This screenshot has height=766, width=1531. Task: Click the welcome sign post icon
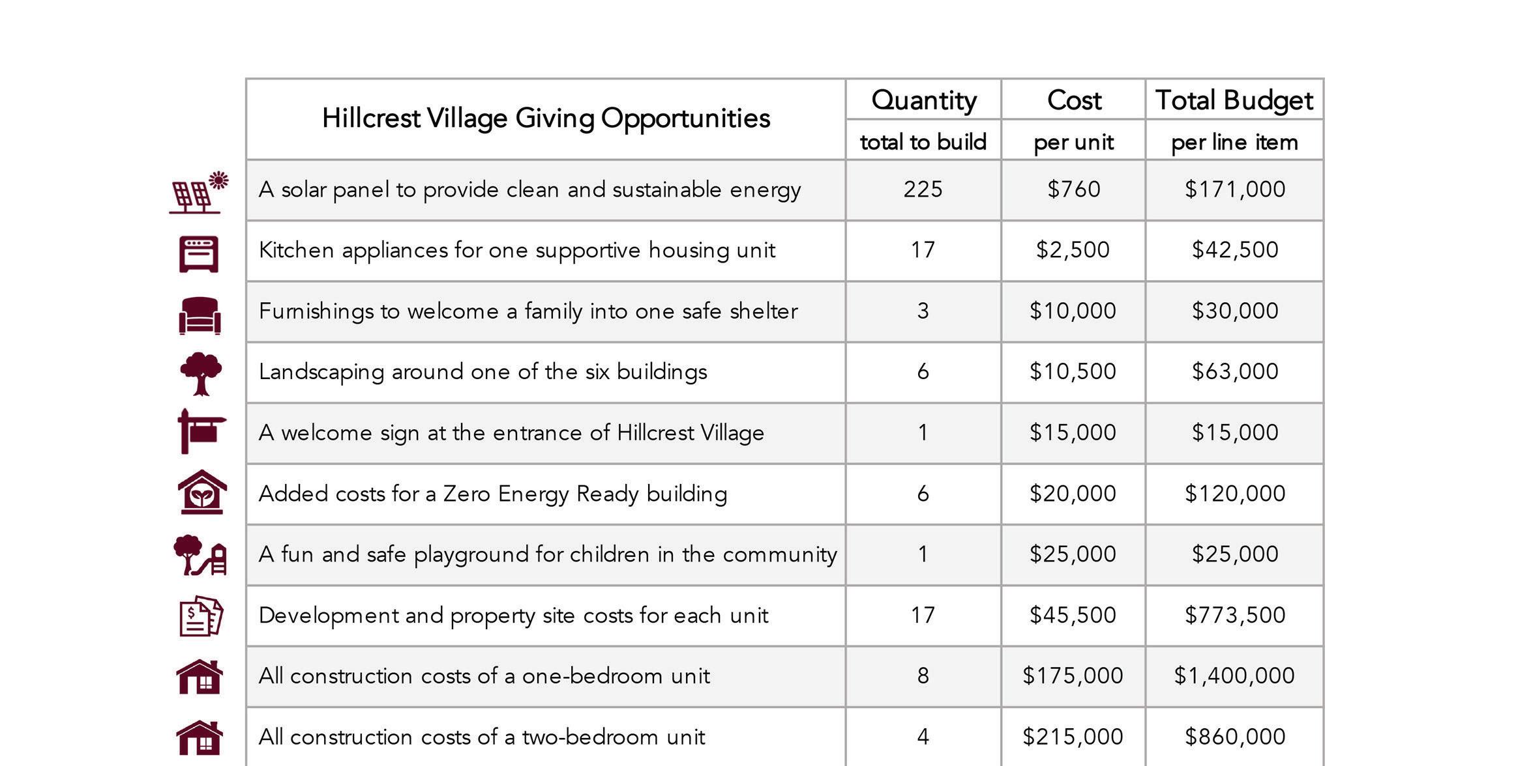[201, 431]
